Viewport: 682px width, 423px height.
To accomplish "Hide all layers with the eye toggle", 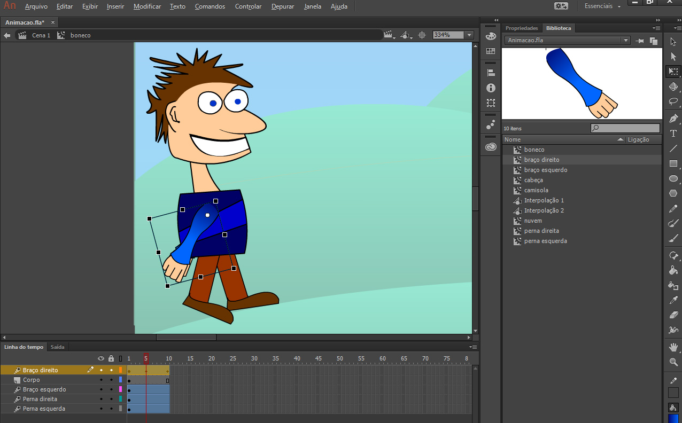I will [x=100, y=358].
